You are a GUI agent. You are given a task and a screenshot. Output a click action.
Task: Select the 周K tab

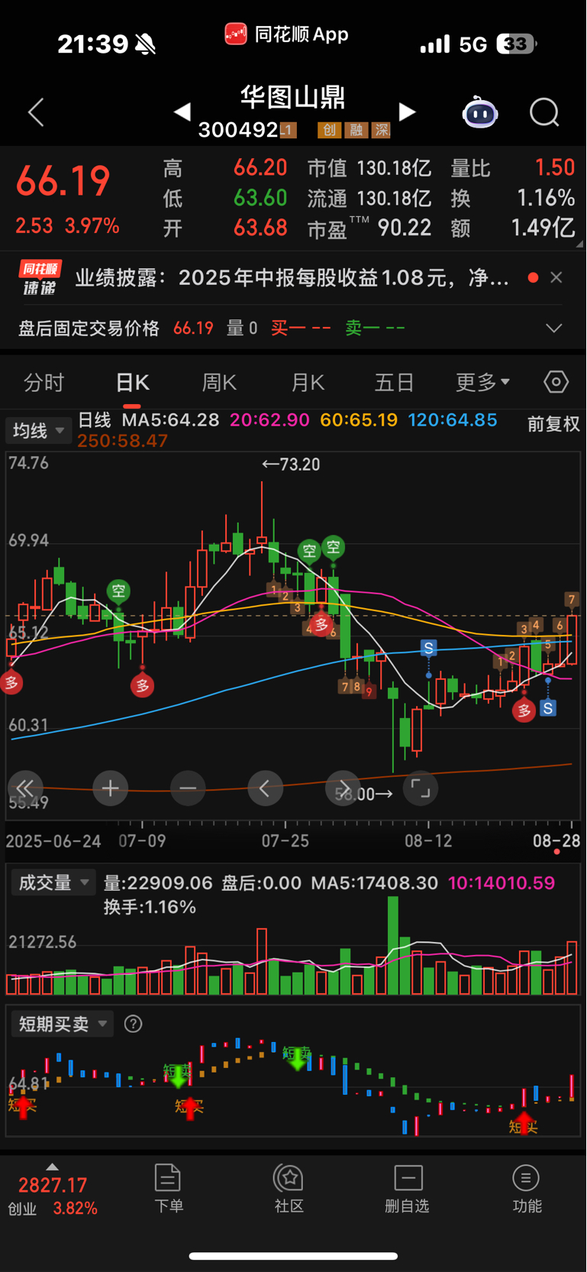point(219,382)
